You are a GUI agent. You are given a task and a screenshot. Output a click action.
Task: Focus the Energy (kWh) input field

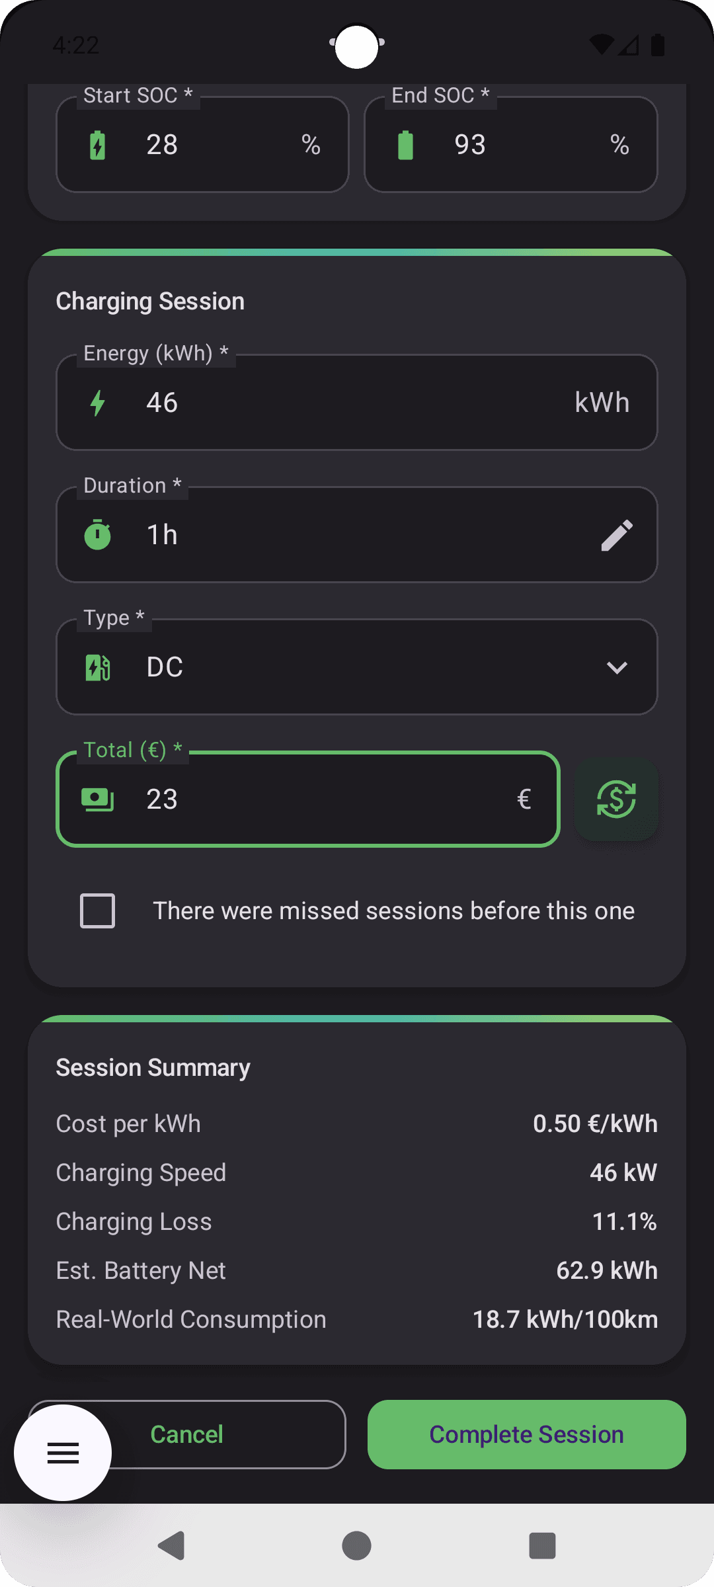[357, 403]
